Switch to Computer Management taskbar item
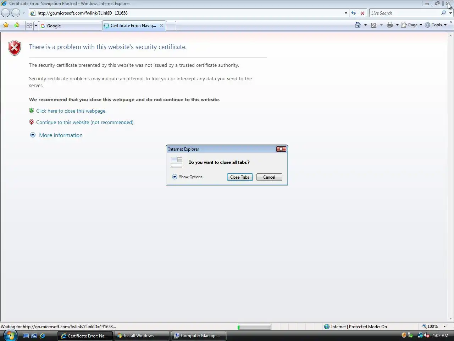The width and height of the screenshot is (454, 341). (199, 336)
